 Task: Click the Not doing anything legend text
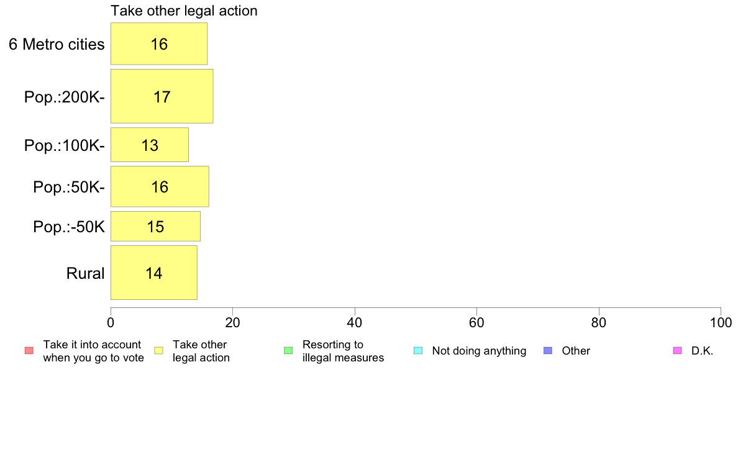point(479,351)
